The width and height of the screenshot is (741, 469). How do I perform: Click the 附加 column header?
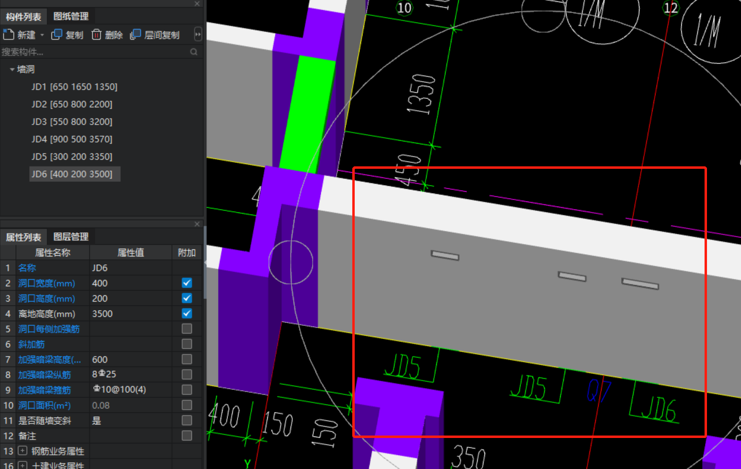(x=187, y=252)
